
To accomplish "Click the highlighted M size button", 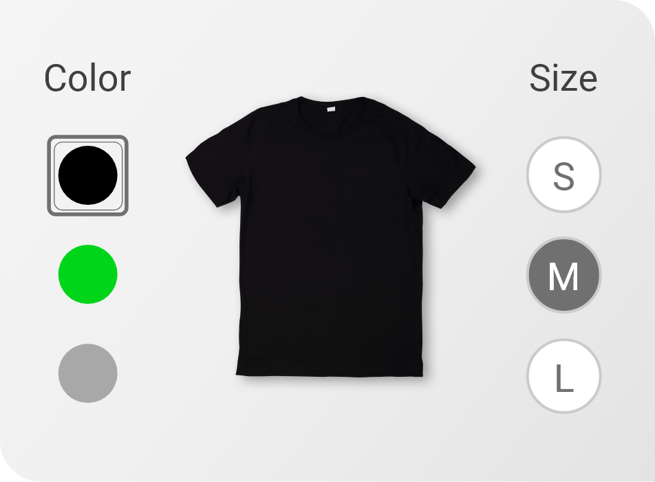I will [x=564, y=275].
